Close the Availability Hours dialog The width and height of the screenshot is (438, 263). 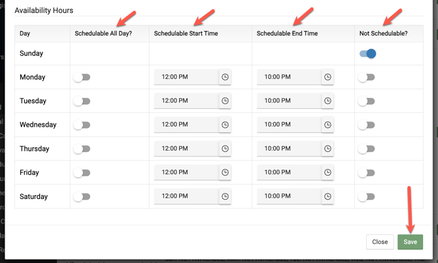coord(380,241)
